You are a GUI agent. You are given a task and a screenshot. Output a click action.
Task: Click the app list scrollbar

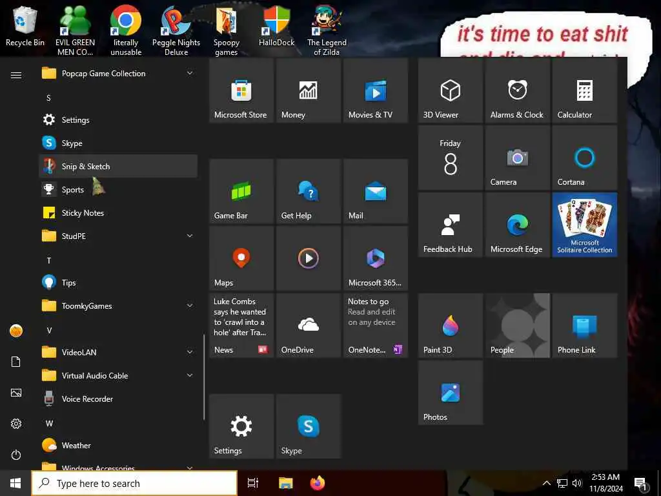tap(204, 377)
